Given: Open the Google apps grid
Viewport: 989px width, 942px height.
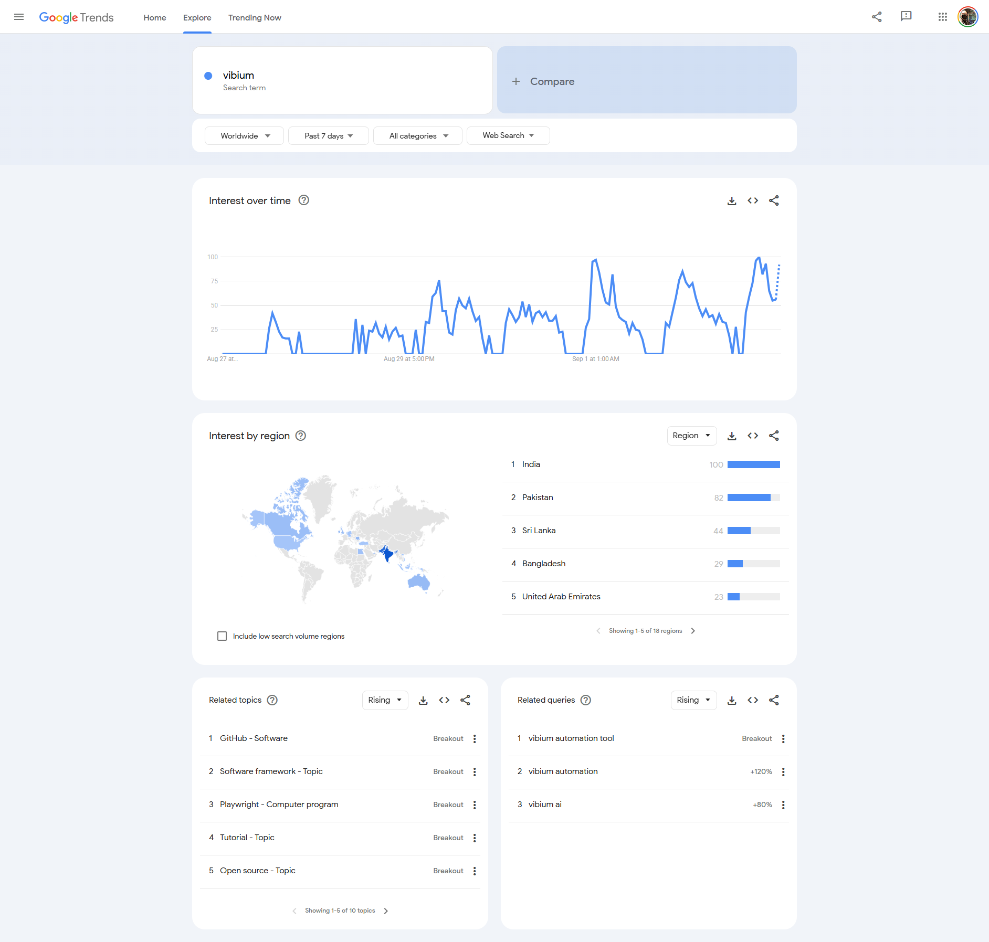Looking at the screenshot, I should pyautogui.click(x=942, y=17).
